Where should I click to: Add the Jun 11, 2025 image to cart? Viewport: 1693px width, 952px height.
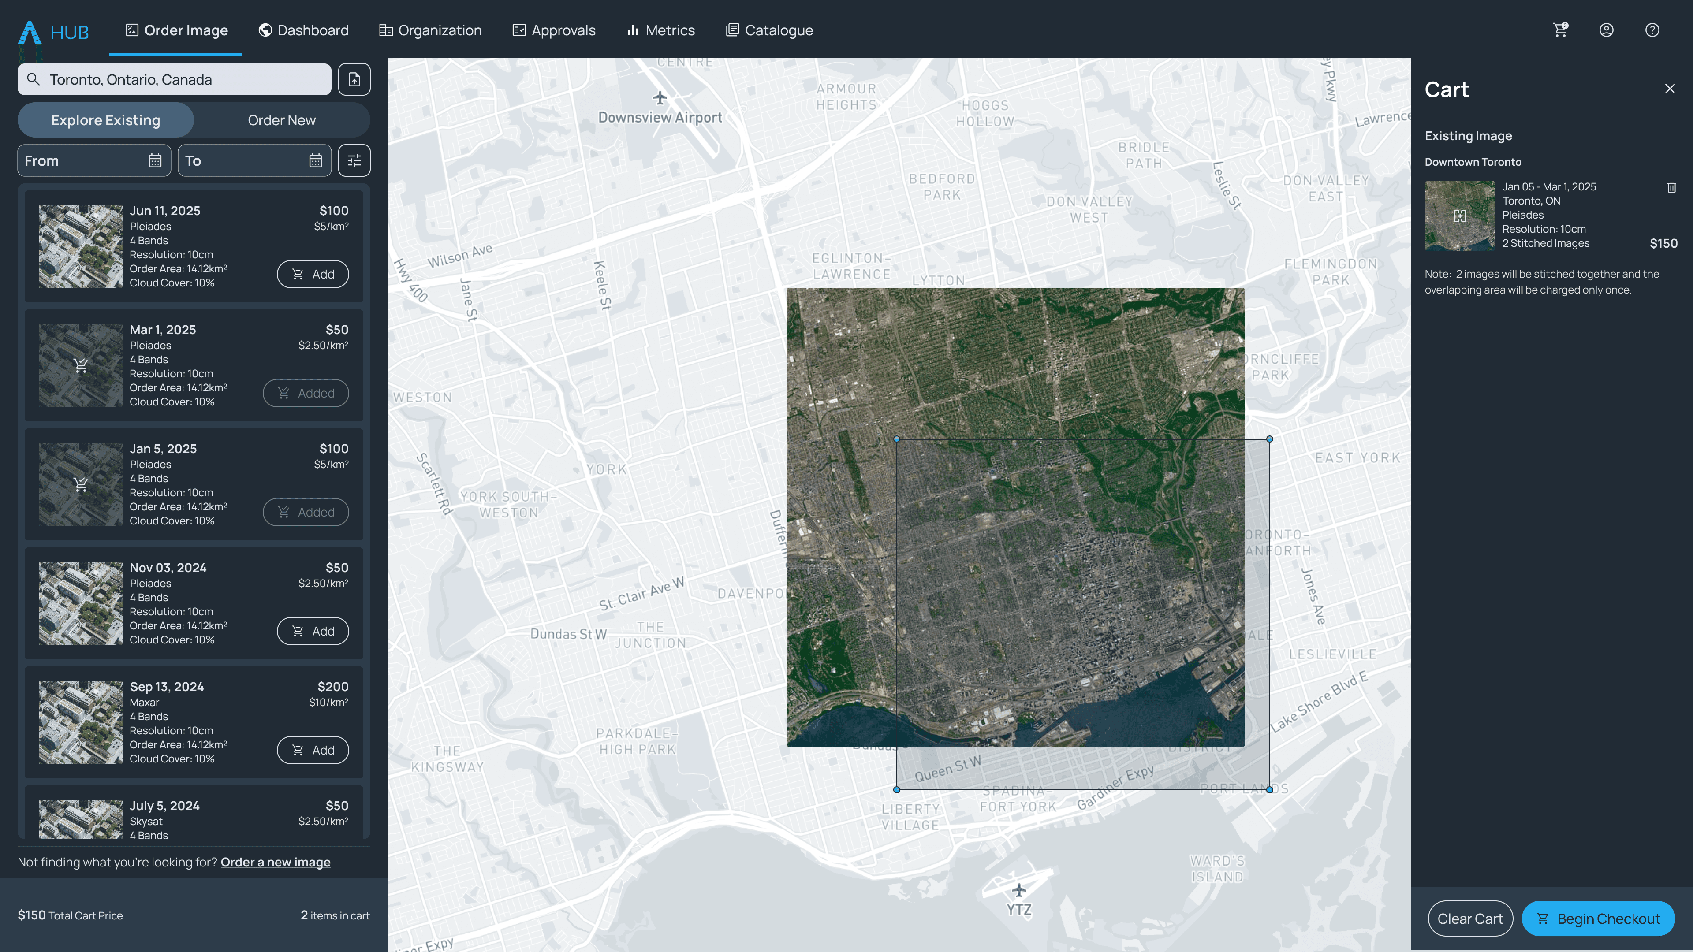point(313,274)
